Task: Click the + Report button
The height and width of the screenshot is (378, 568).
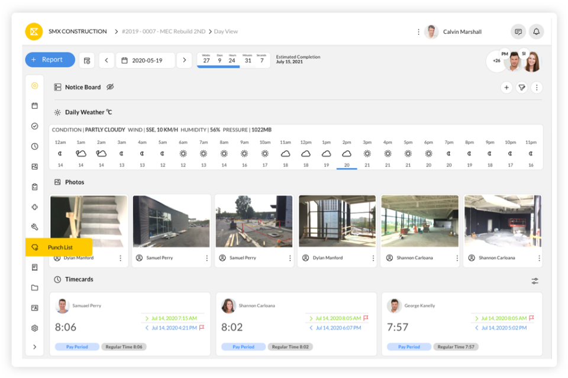Action: (50, 60)
